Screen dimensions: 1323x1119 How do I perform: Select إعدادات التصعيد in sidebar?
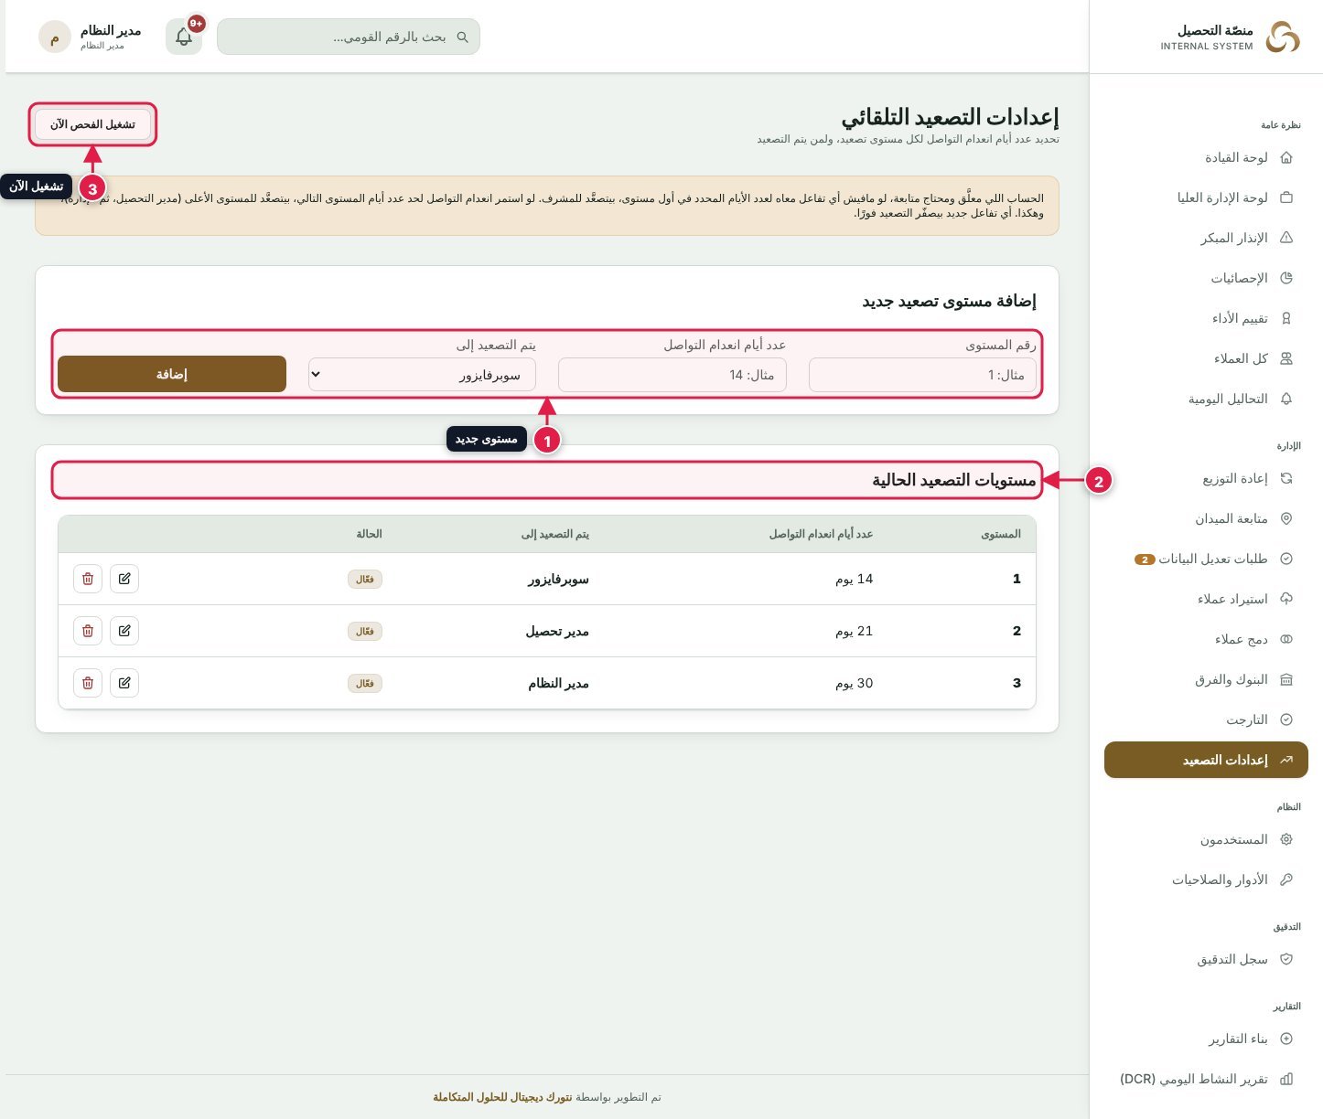click(1206, 760)
